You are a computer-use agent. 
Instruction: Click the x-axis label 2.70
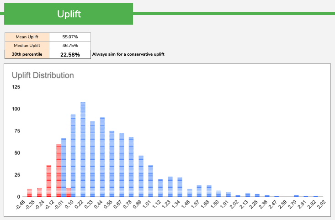[x=292, y=204]
